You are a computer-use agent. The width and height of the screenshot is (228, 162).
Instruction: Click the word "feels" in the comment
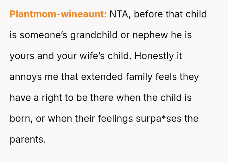pos(166,77)
